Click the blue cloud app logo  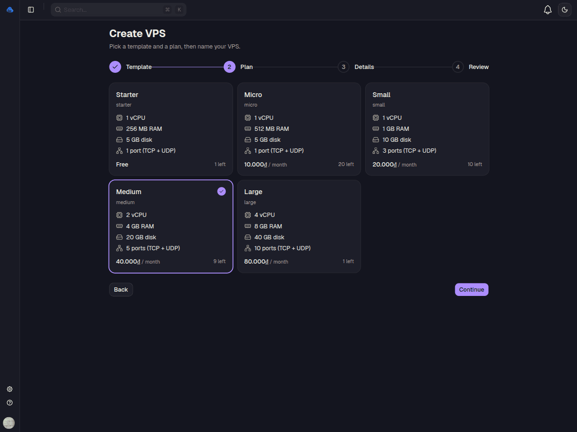pos(10,10)
